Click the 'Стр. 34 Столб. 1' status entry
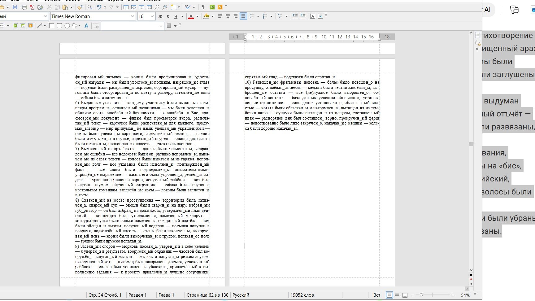This screenshot has height=301, width=535. pos(105,295)
